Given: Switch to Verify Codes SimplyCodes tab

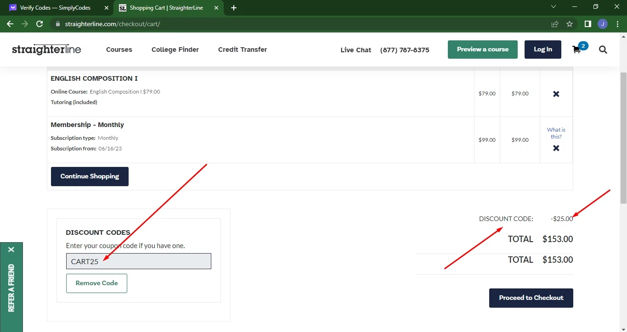Looking at the screenshot, I should [x=55, y=8].
